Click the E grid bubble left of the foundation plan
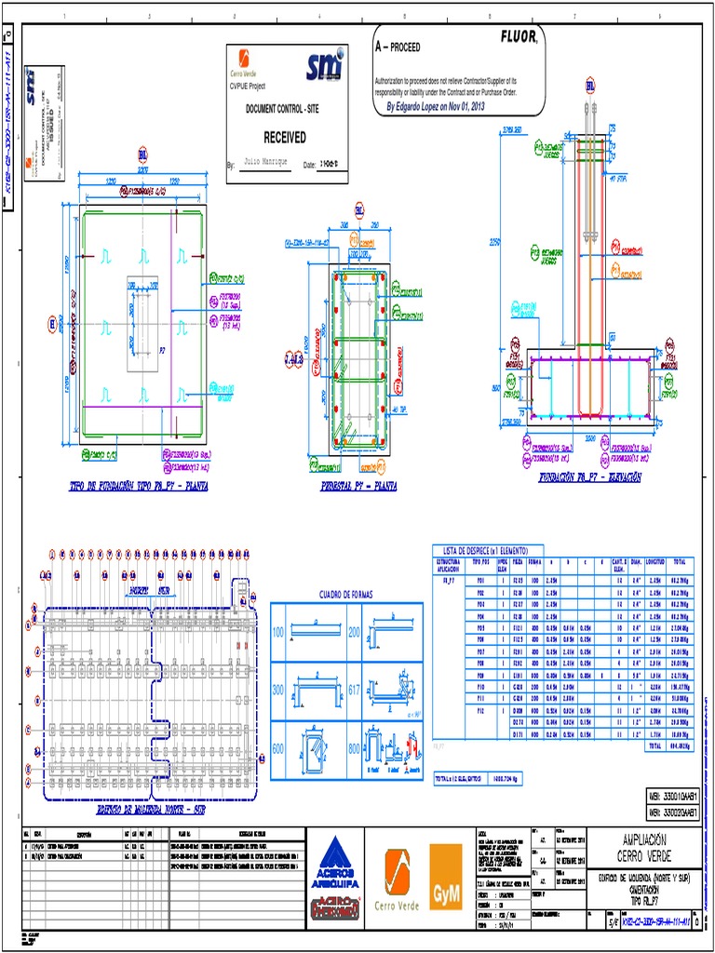 point(53,326)
